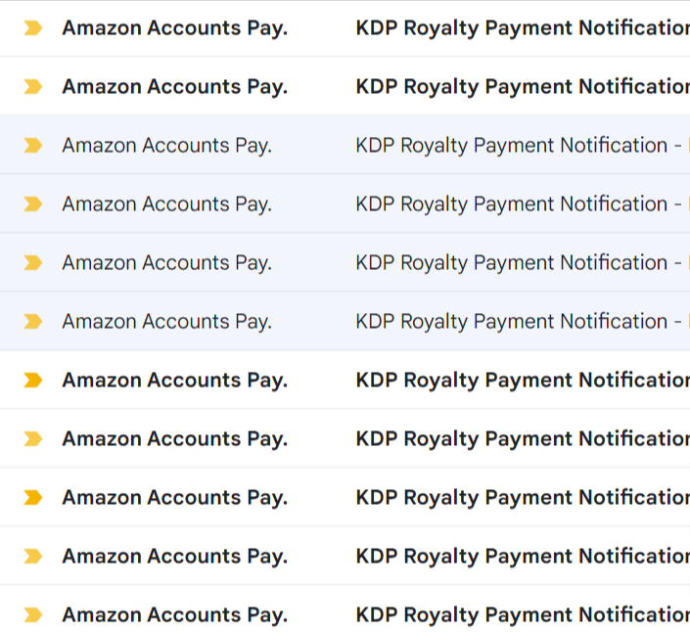The height and width of the screenshot is (632, 690).
Task: Click the importance marker on the last read (non-bold) email
Action: click(33, 322)
